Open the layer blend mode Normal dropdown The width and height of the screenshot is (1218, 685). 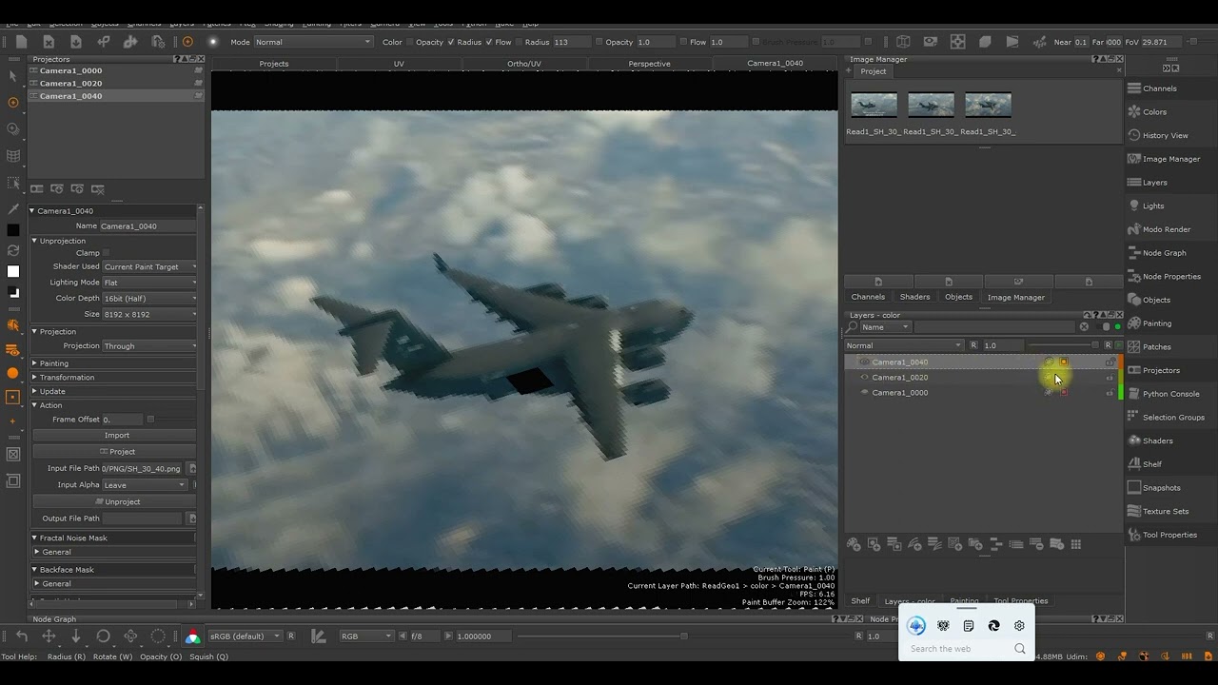(x=904, y=346)
